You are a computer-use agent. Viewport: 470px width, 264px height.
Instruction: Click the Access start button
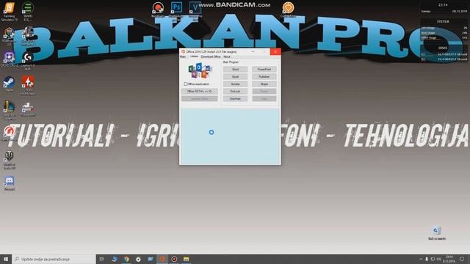pyautogui.click(x=235, y=84)
